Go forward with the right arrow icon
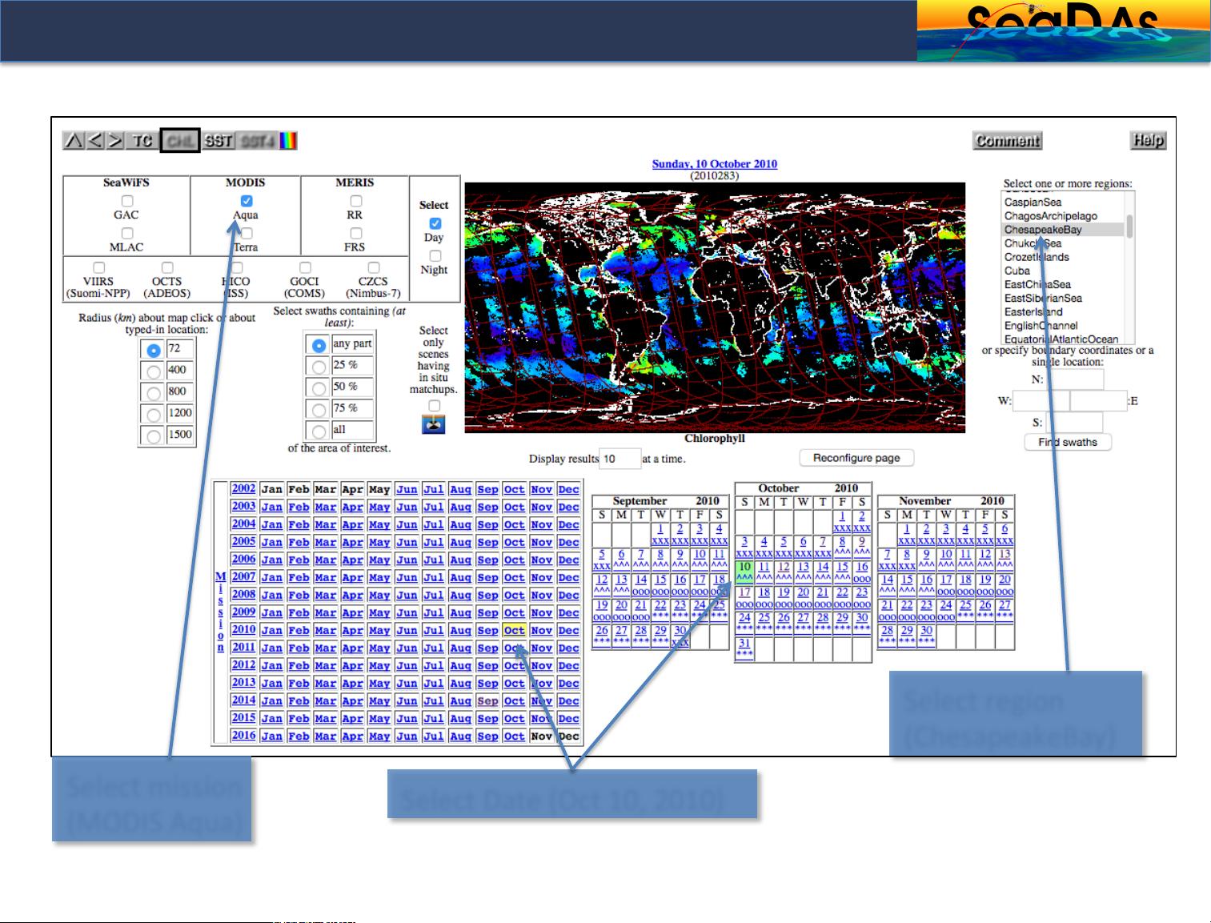The height and width of the screenshot is (923, 1211). pyautogui.click(x=116, y=141)
